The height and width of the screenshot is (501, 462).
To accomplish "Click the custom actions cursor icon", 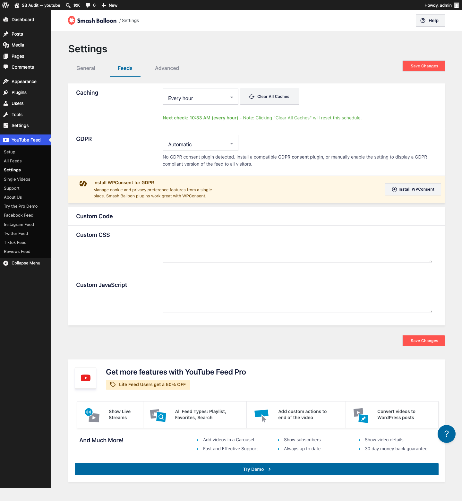I will [x=261, y=416].
